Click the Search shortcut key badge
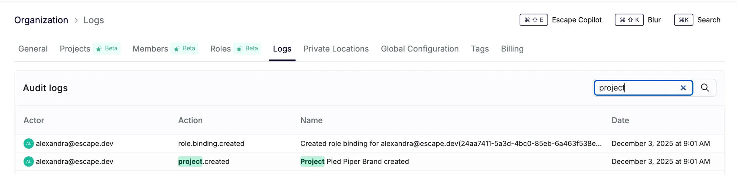Image resolution: width=737 pixels, height=175 pixels. pos(683,20)
